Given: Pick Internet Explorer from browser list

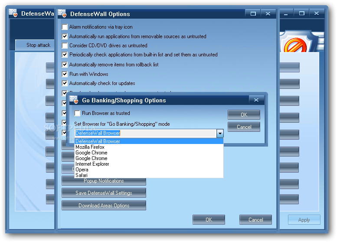Looking at the screenshot, I should (149, 164).
